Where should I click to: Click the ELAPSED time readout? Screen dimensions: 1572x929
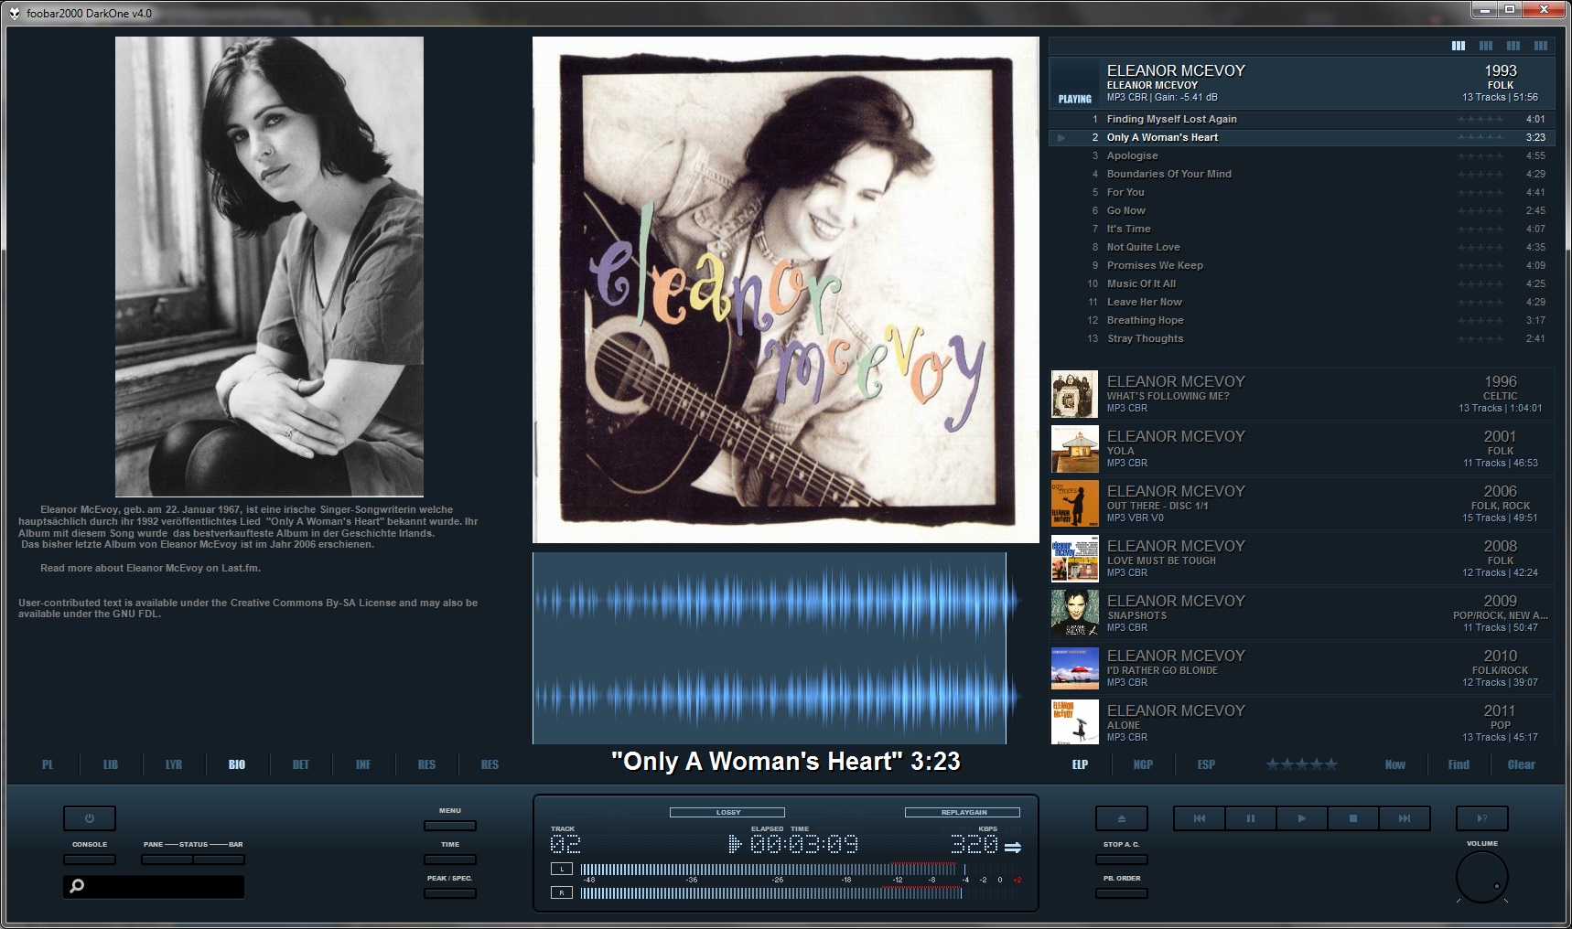click(x=803, y=844)
